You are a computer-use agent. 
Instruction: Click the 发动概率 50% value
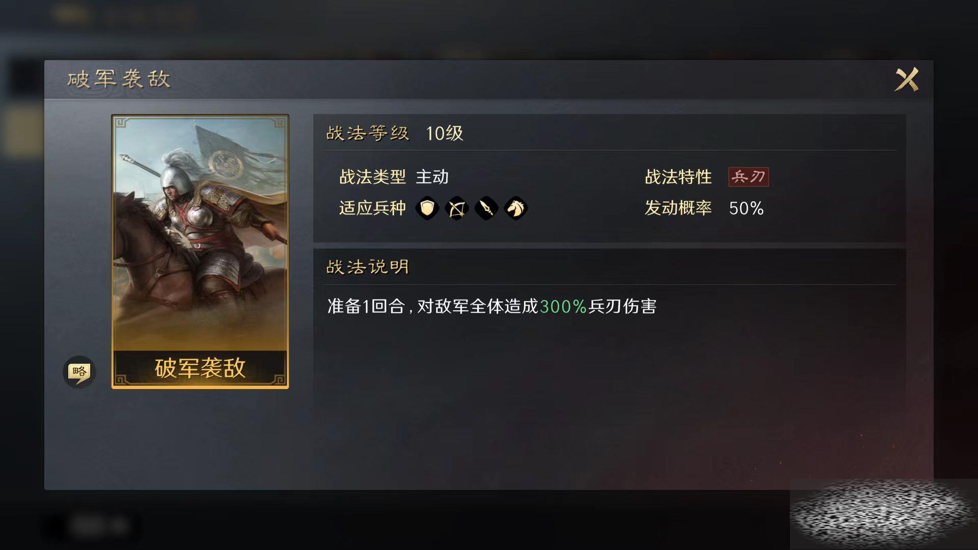point(746,208)
